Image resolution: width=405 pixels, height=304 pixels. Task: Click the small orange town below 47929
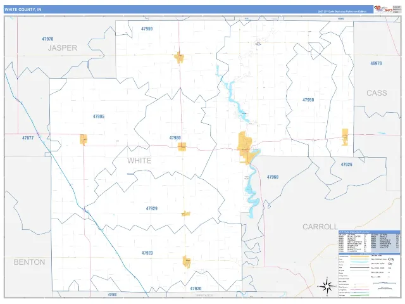tap(185, 213)
